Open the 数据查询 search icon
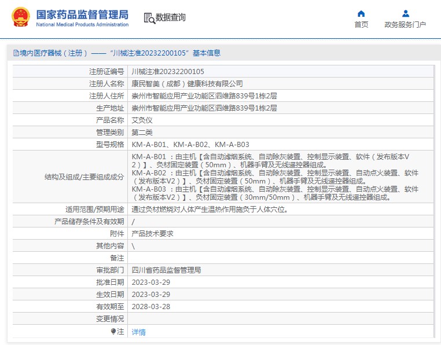Screen dimensions: 441x345 [x=149, y=18]
